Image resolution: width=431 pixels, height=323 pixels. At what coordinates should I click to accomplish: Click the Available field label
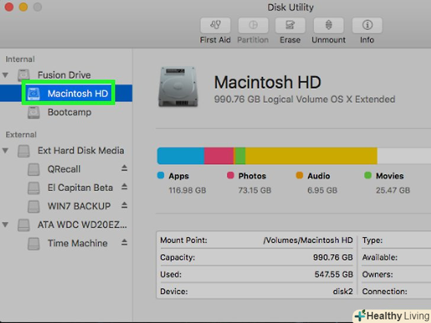(x=380, y=257)
